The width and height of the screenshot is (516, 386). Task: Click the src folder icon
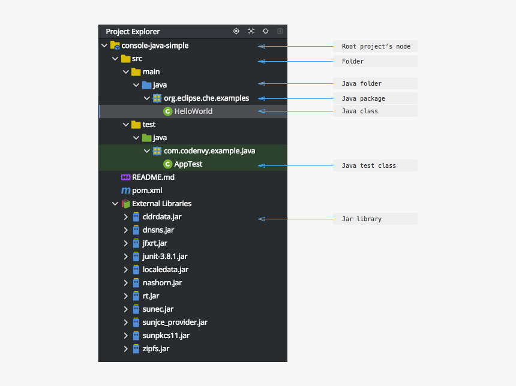tap(126, 59)
